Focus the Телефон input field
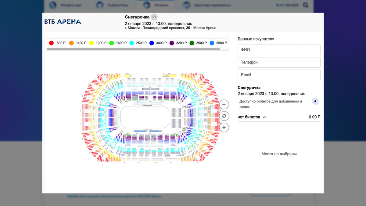The image size is (366, 206). tap(279, 62)
